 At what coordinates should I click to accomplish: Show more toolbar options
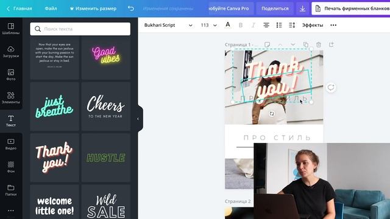point(333,25)
